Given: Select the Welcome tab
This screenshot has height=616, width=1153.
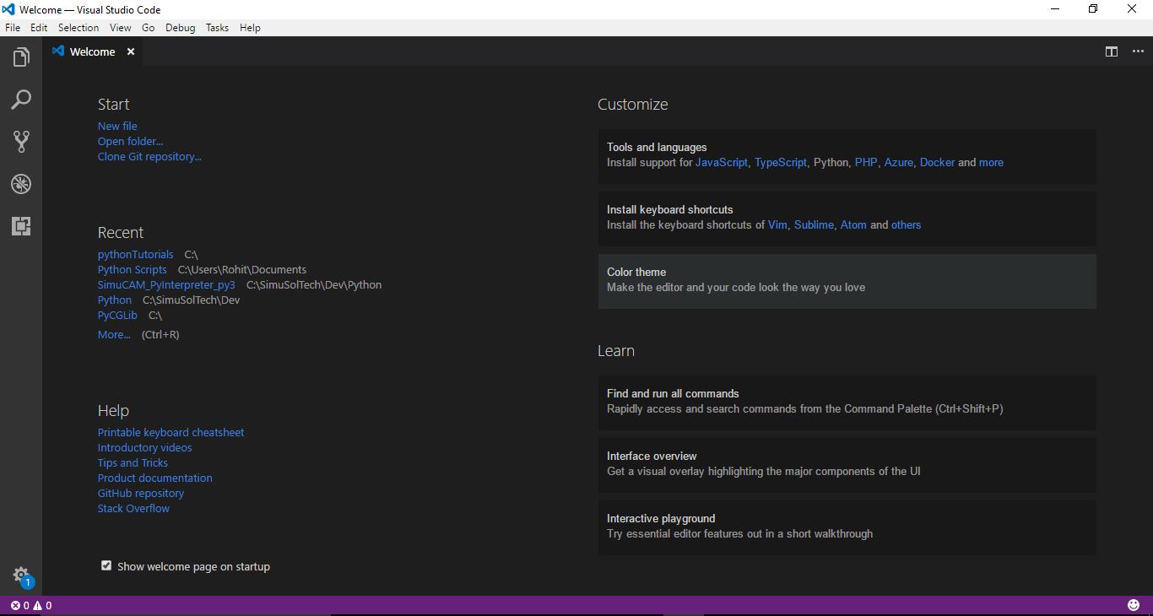Looking at the screenshot, I should coord(93,51).
